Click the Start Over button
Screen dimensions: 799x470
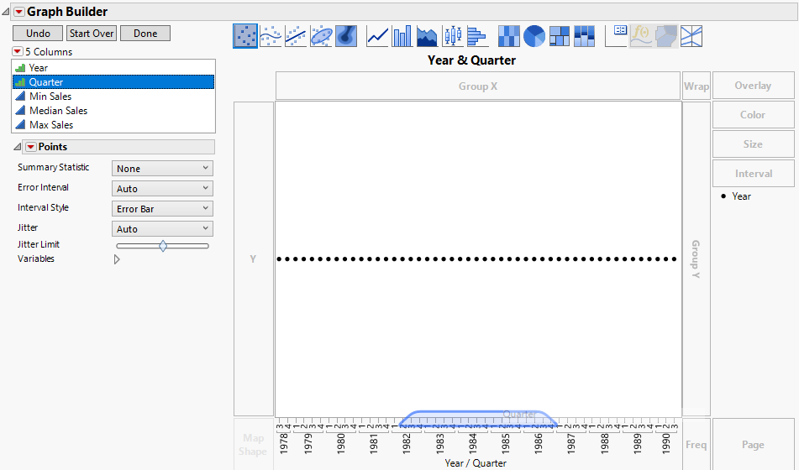pyautogui.click(x=92, y=34)
